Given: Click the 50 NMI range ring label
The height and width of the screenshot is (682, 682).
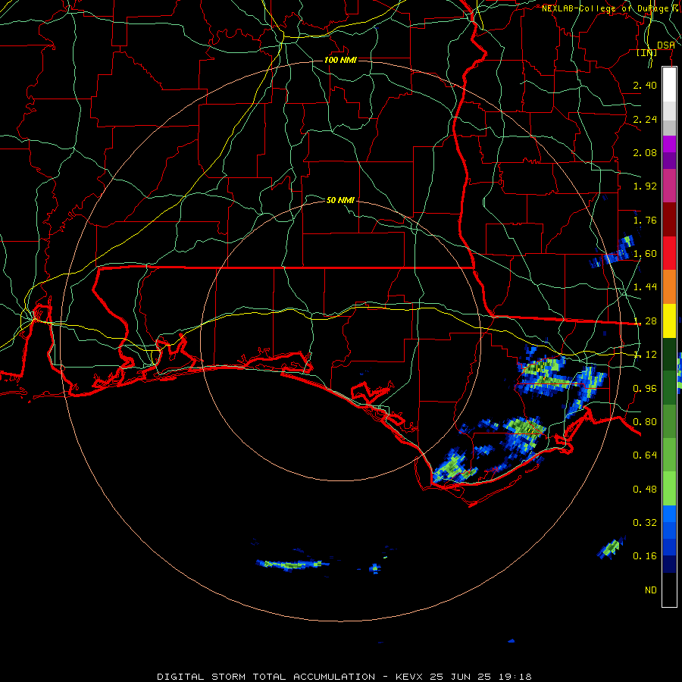Looking at the screenshot, I should 340,200.
